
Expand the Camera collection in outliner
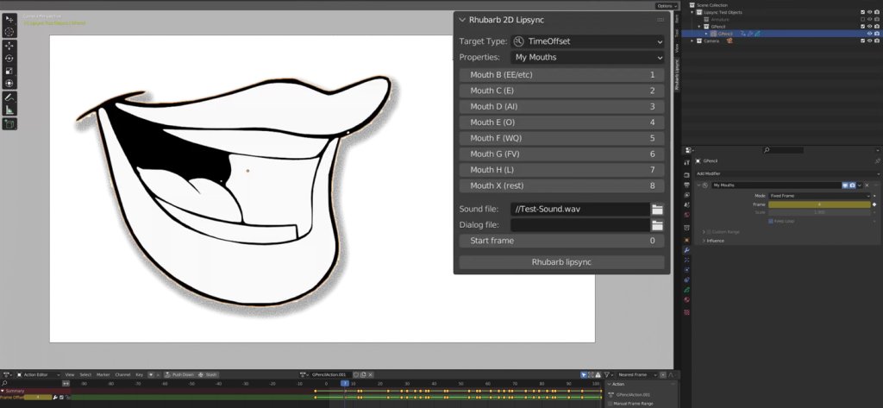(693, 41)
